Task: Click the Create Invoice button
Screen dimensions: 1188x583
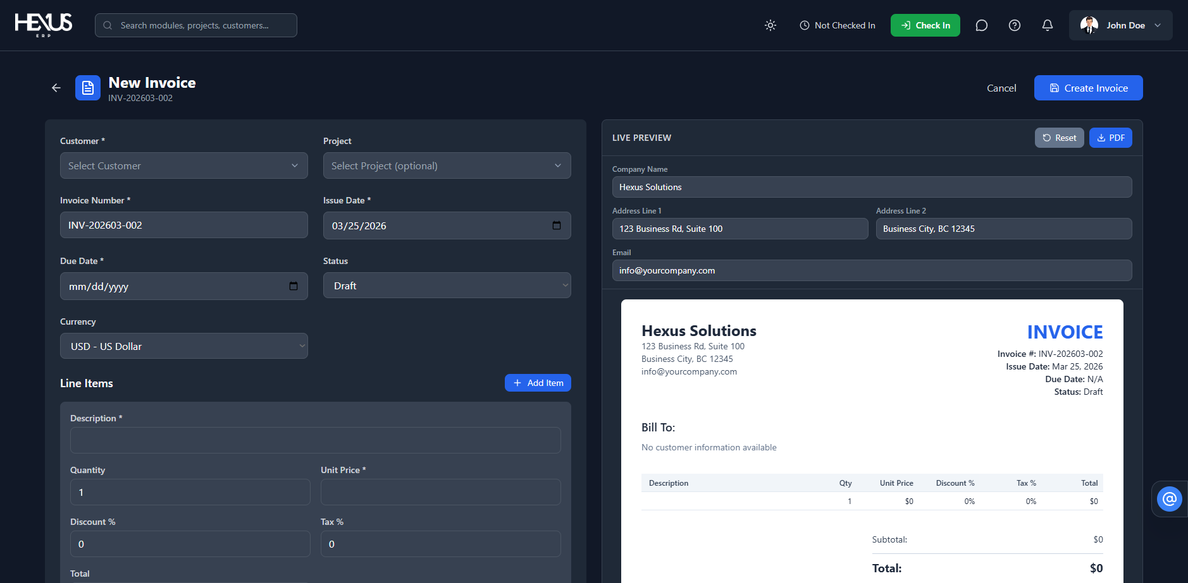Action: (x=1089, y=88)
